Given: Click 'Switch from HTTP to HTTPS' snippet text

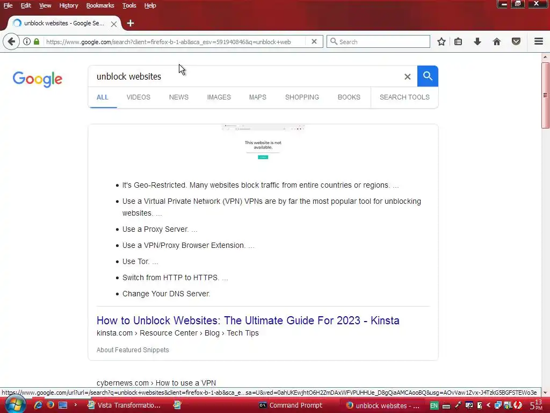Looking at the screenshot, I should (175, 277).
